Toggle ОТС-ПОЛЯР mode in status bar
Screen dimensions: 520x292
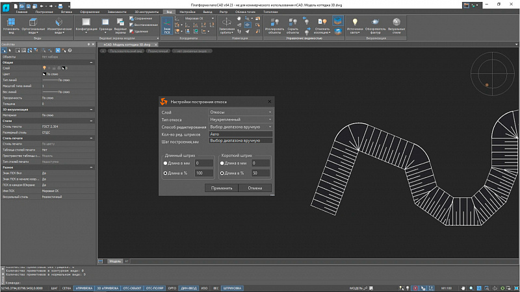tap(155, 288)
